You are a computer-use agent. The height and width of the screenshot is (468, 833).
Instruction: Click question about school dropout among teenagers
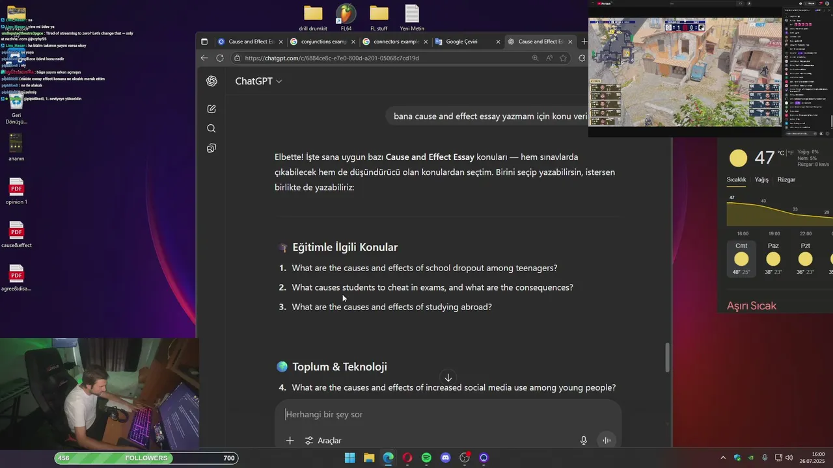424,268
